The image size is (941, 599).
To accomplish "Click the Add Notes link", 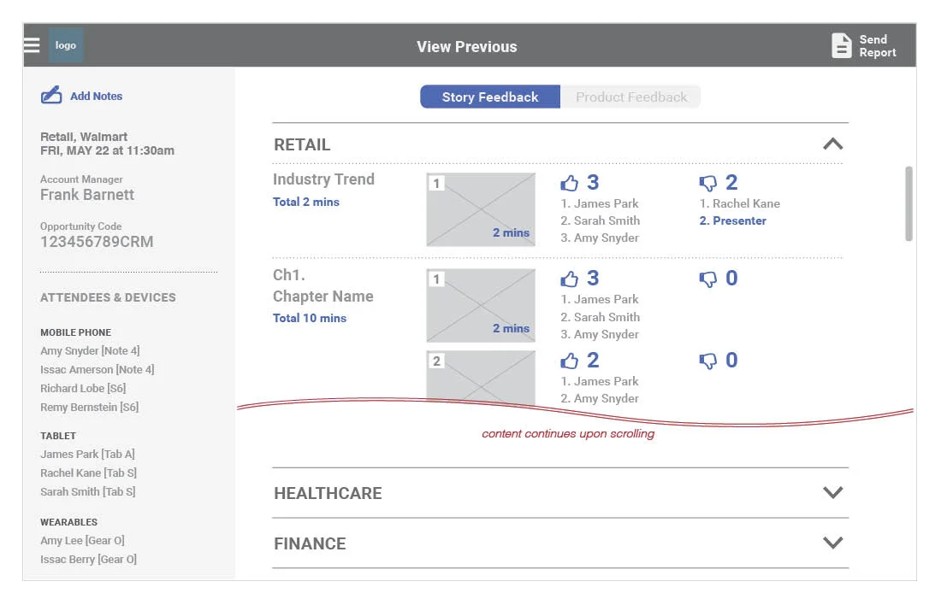I will (x=96, y=96).
